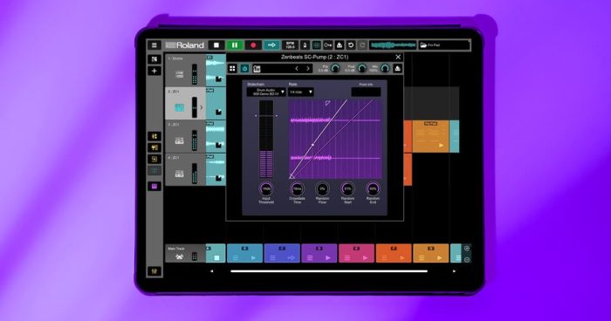Play the pink scene E clip

pyautogui.click(x=365, y=257)
